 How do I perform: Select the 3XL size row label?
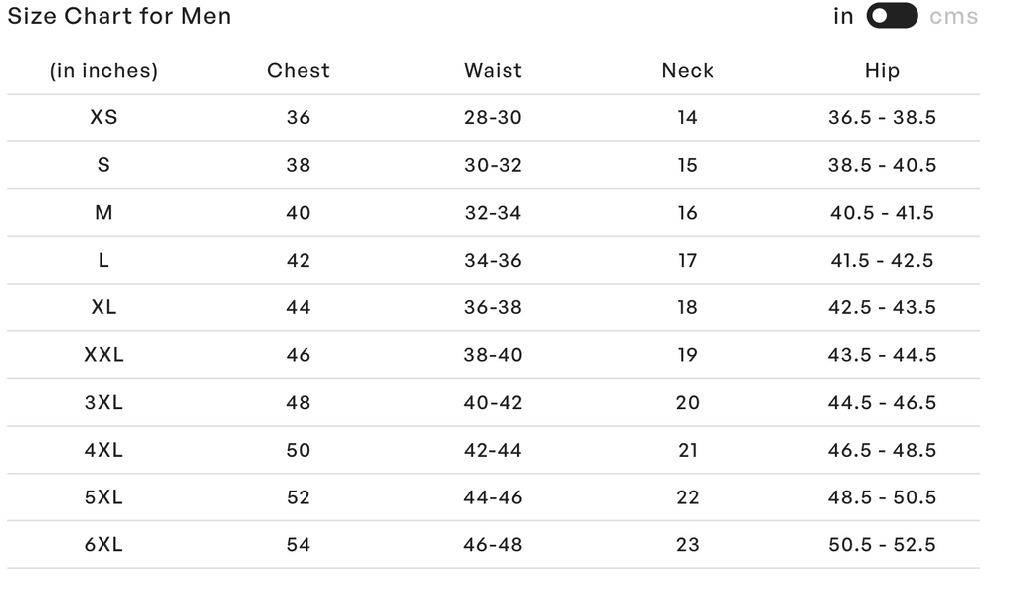tap(103, 402)
